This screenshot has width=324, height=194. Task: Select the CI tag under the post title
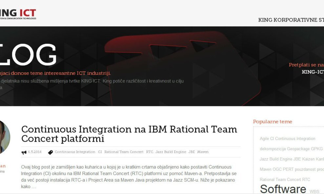click(x=100, y=152)
